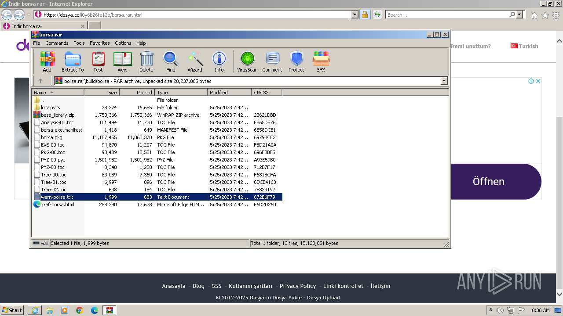This screenshot has height=316, width=563.
Task: Sort by the CRC32 column header
Action: click(x=267, y=93)
